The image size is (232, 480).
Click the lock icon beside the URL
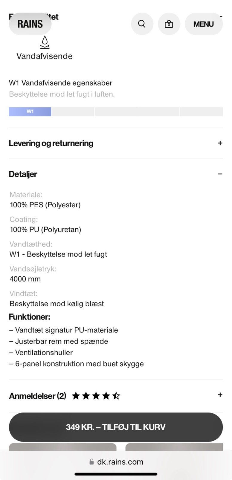pos(91,462)
